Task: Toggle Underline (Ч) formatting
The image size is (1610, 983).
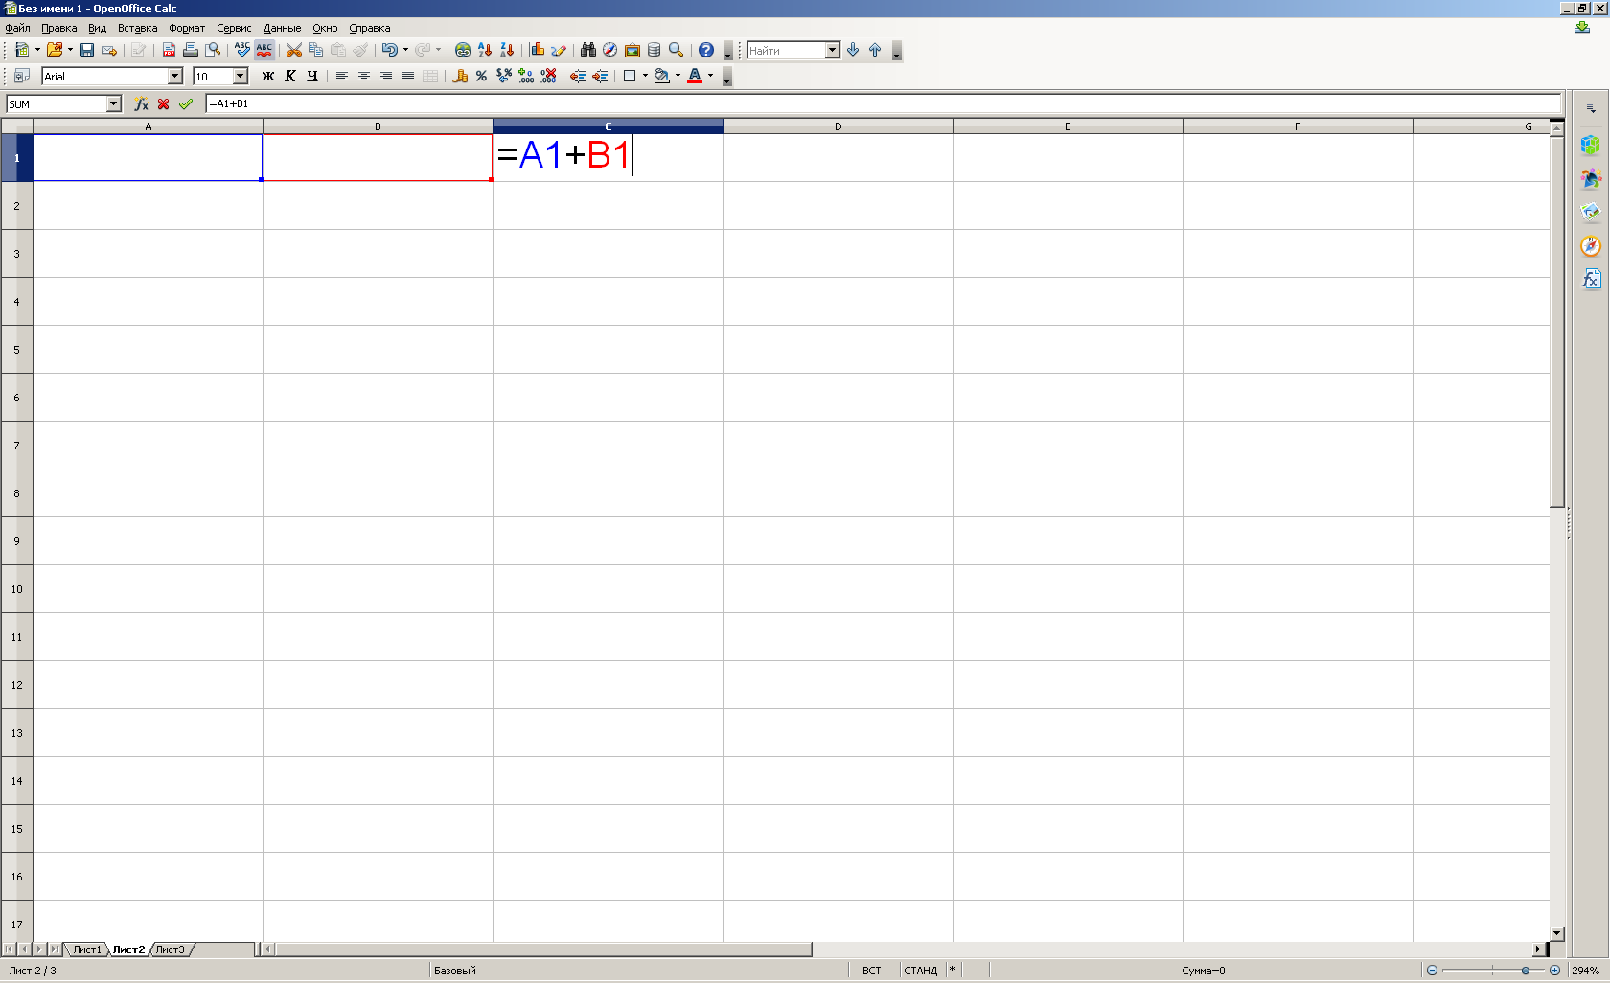Action: click(312, 76)
